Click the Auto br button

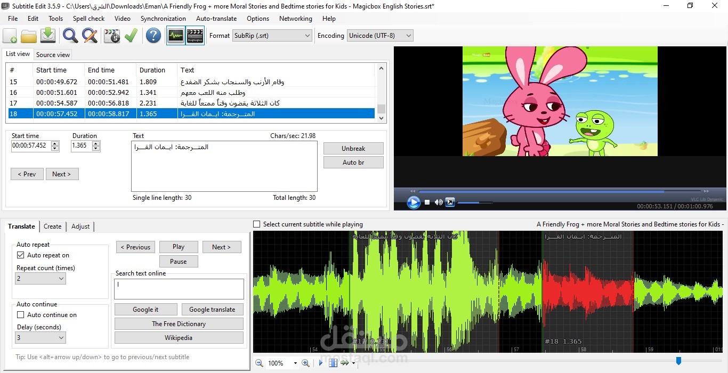(x=353, y=163)
